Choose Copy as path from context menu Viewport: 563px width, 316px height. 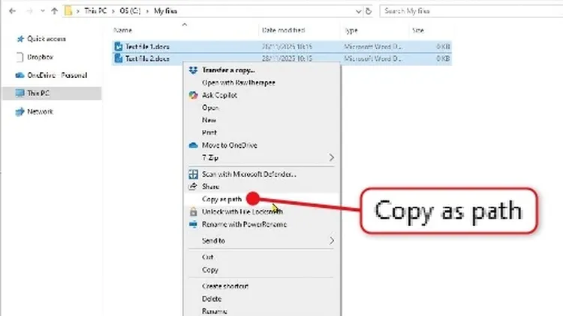click(x=221, y=199)
